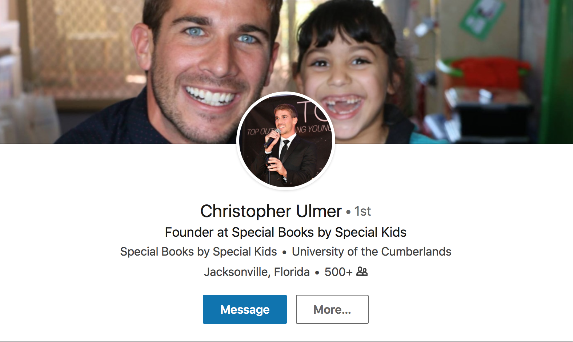Click the connections people icon
This screenshot has height=342, width=573.
(x=362, y=272)
